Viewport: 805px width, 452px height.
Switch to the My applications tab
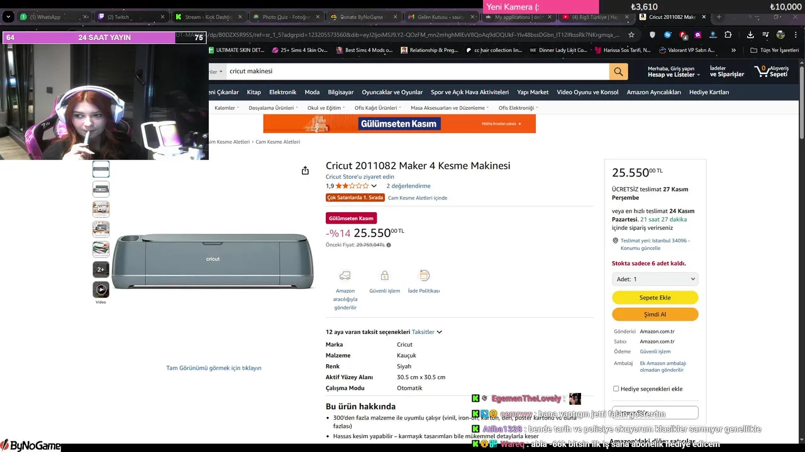tap(519, 17)
